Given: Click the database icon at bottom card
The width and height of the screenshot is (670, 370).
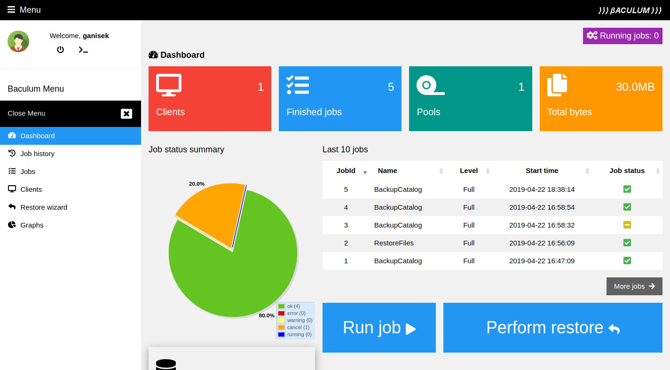Looking at the screenshot, I should coord(166,365).
